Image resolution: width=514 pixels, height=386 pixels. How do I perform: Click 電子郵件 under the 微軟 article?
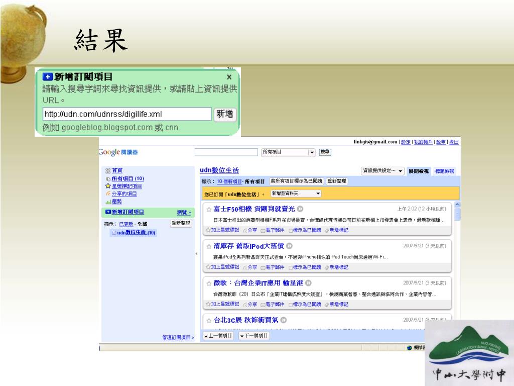pos(273,305)
